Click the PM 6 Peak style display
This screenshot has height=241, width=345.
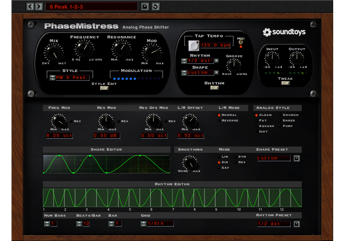click(x=72, y=78)
